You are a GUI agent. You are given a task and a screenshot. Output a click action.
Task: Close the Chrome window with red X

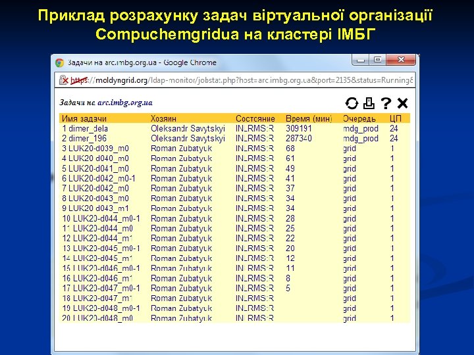(401, 60)
